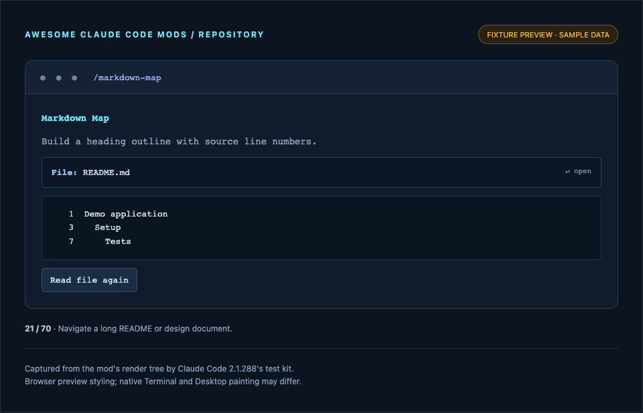Click the Build a heading outline description
Viewport: 643px width, 413px height.
point(179,142)
